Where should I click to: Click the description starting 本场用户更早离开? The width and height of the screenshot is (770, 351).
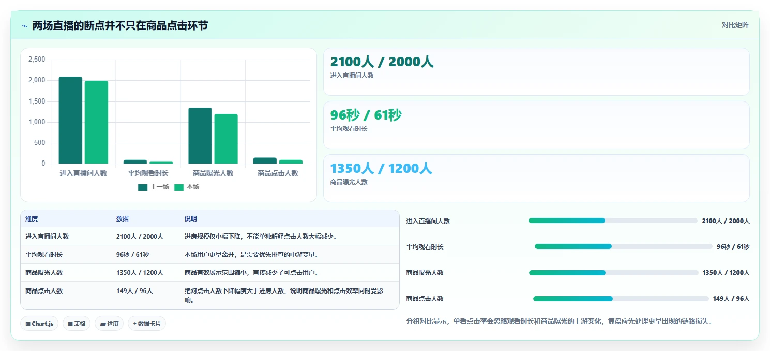tap(251, 254)
